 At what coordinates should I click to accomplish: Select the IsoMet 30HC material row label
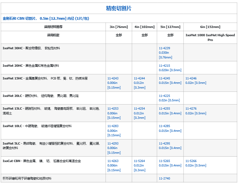pyautogui.click(x=31, y=48)
